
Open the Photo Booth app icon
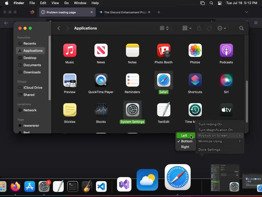point(163,50)
